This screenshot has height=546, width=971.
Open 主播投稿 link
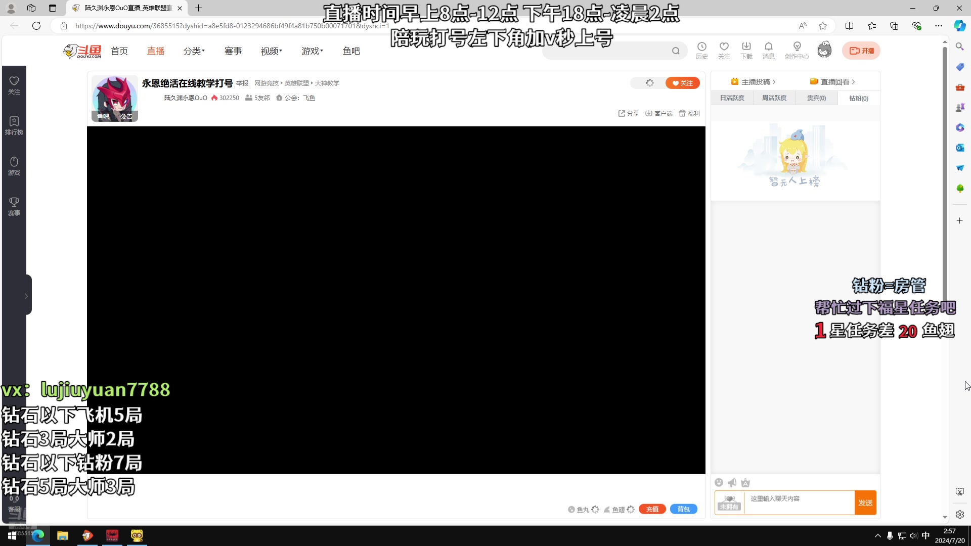754,82
